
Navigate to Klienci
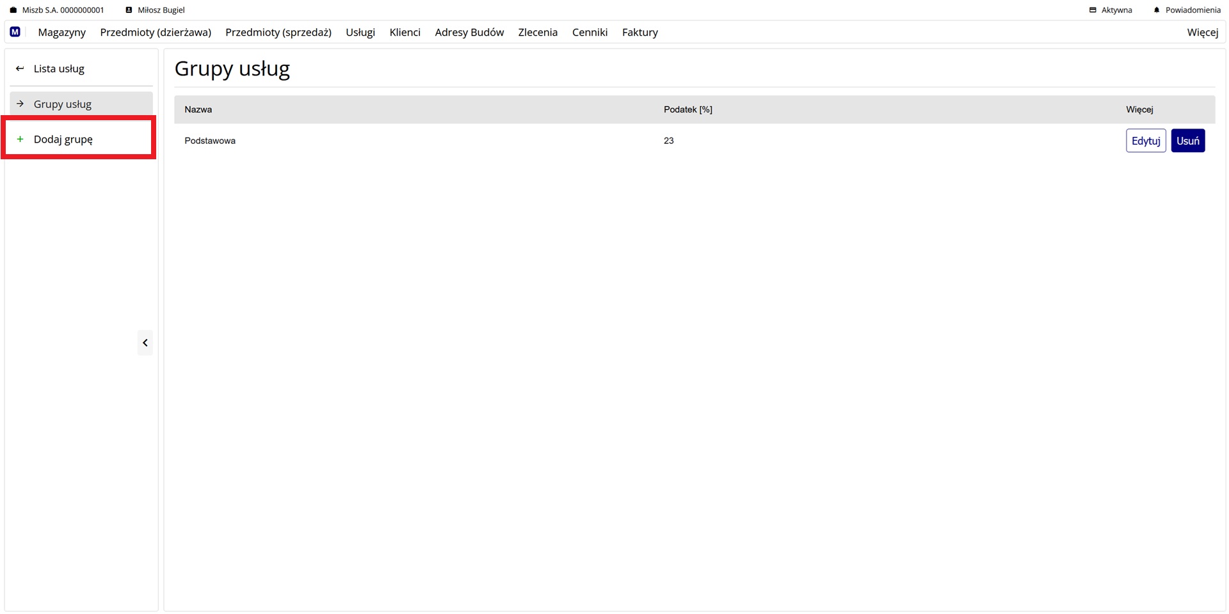coord(405,32)
